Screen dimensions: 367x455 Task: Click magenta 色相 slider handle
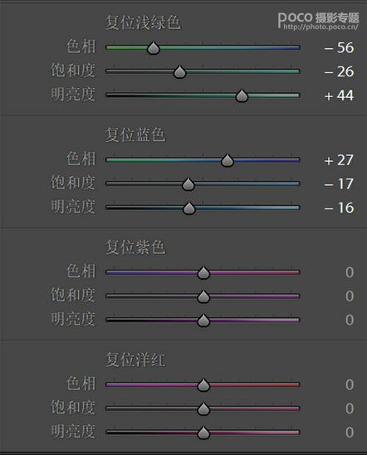pos(203,384)
